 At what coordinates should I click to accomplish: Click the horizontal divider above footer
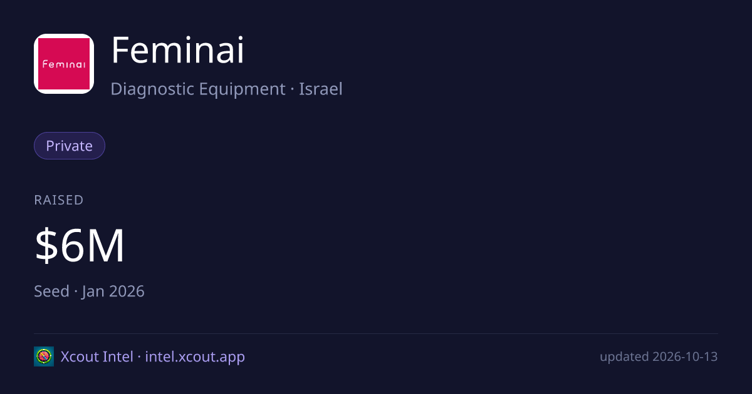click(376, 333)
